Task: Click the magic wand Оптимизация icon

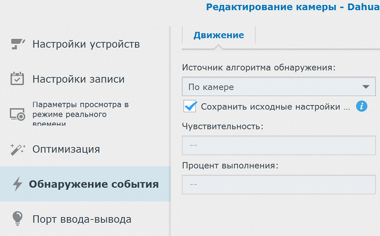Action: 18,149
